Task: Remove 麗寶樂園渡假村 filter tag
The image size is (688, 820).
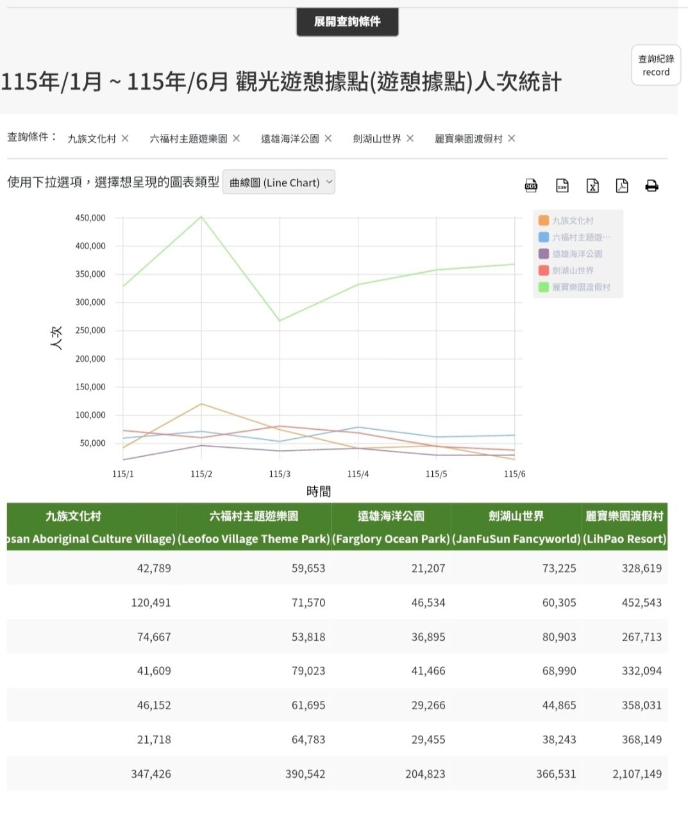Action: (511, 138)
